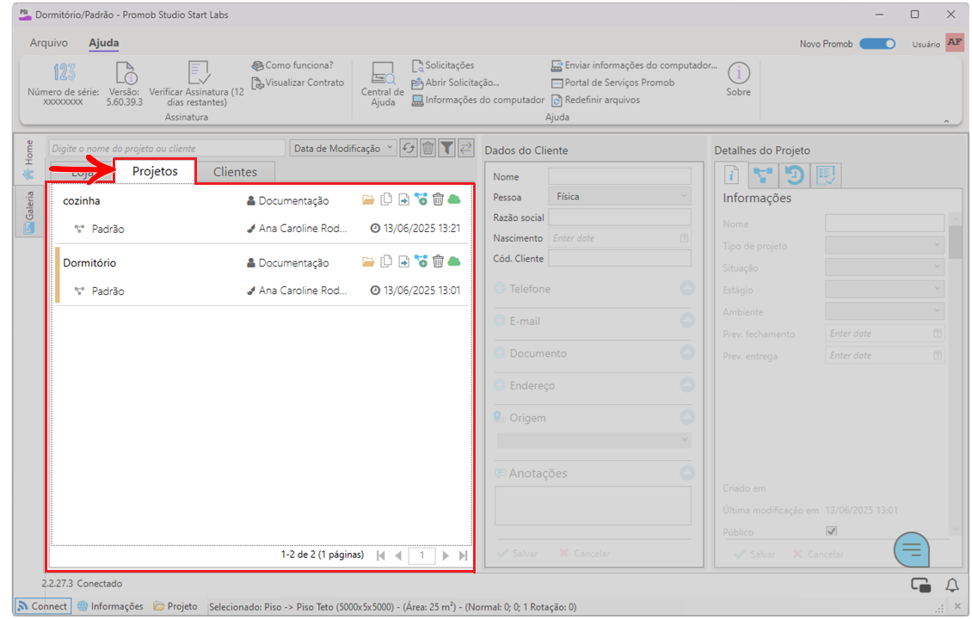
Task: Switch to the Clientes tab
Action: coord(235,172)
